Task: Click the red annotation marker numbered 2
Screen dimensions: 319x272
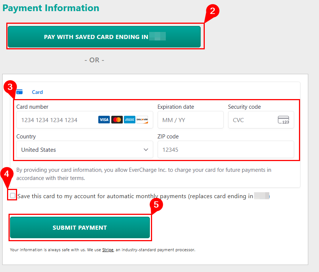Action: pyautogui.click(x=212, y=11)
